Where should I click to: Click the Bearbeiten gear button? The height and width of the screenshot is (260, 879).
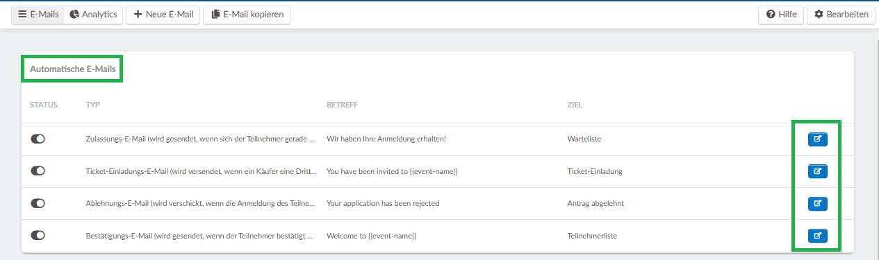tap(841, 15)
